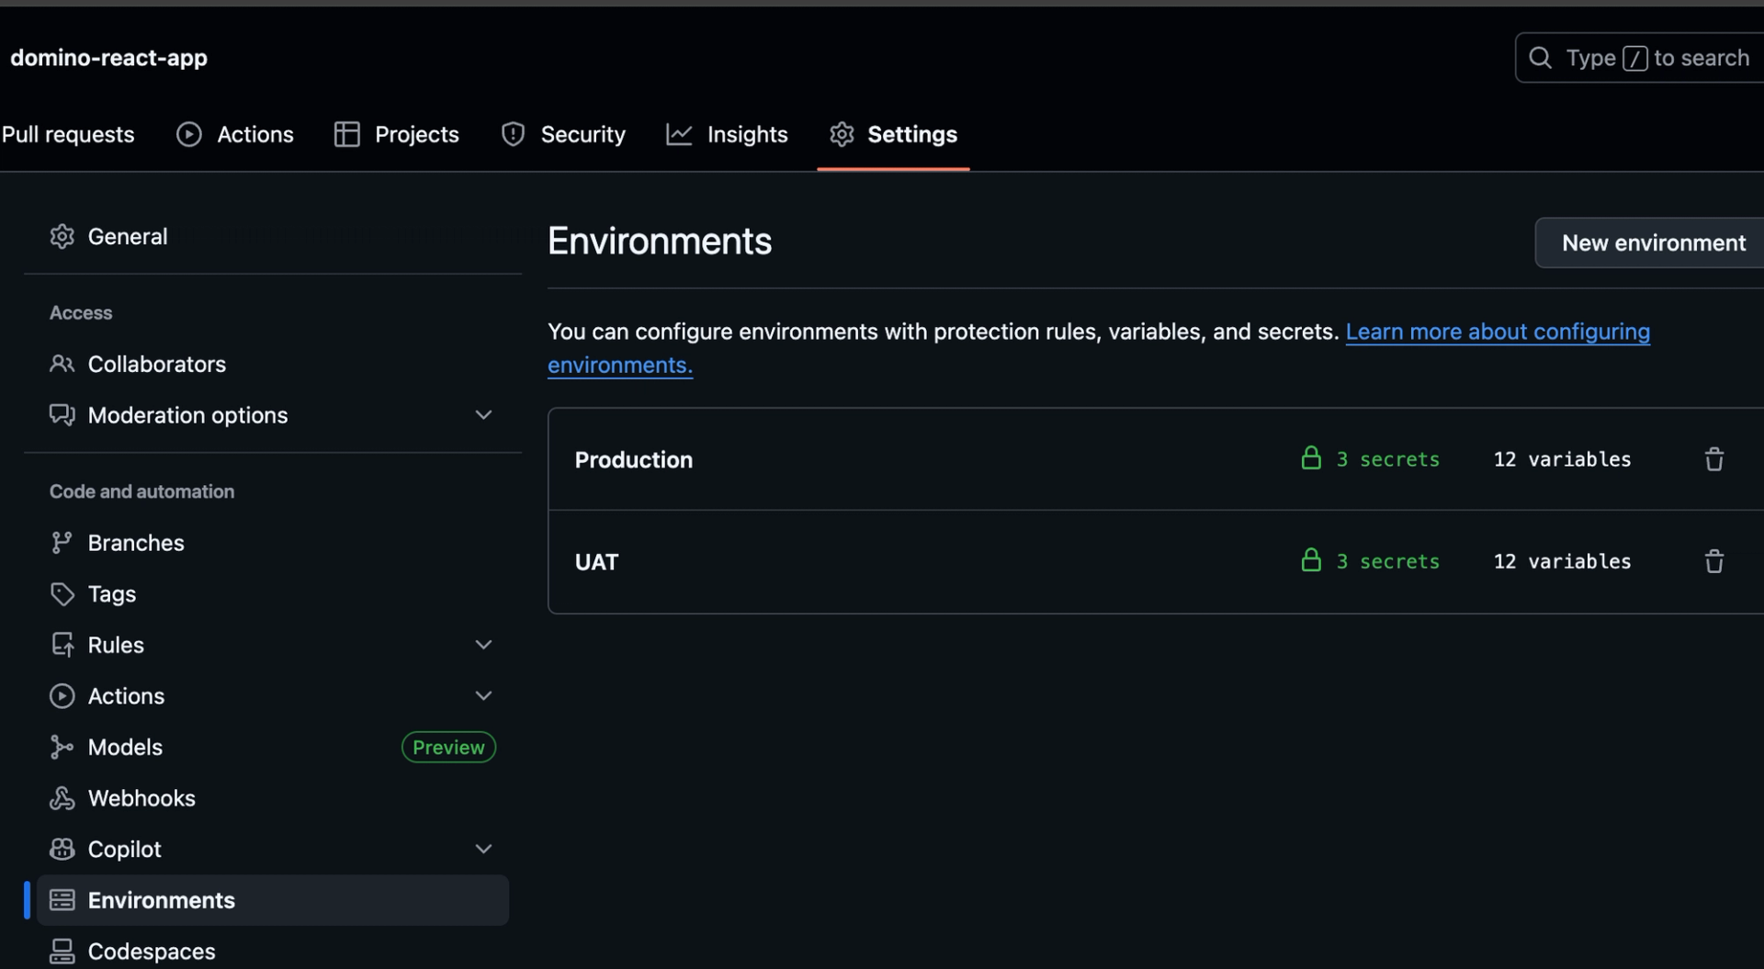Viewport: 1764px width, 969px height.
Task: Go to the Security tab
Action: (x=563, y=134)
